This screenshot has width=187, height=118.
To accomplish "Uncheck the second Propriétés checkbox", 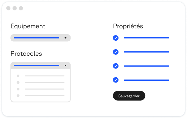I will [x=116, y=52].
